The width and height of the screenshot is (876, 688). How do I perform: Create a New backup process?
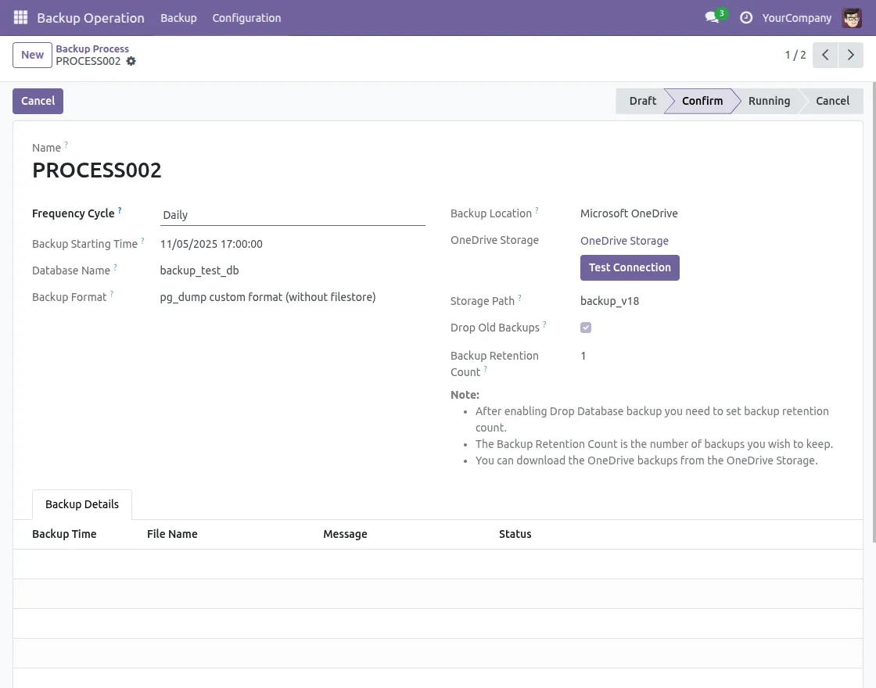[32, 55]
